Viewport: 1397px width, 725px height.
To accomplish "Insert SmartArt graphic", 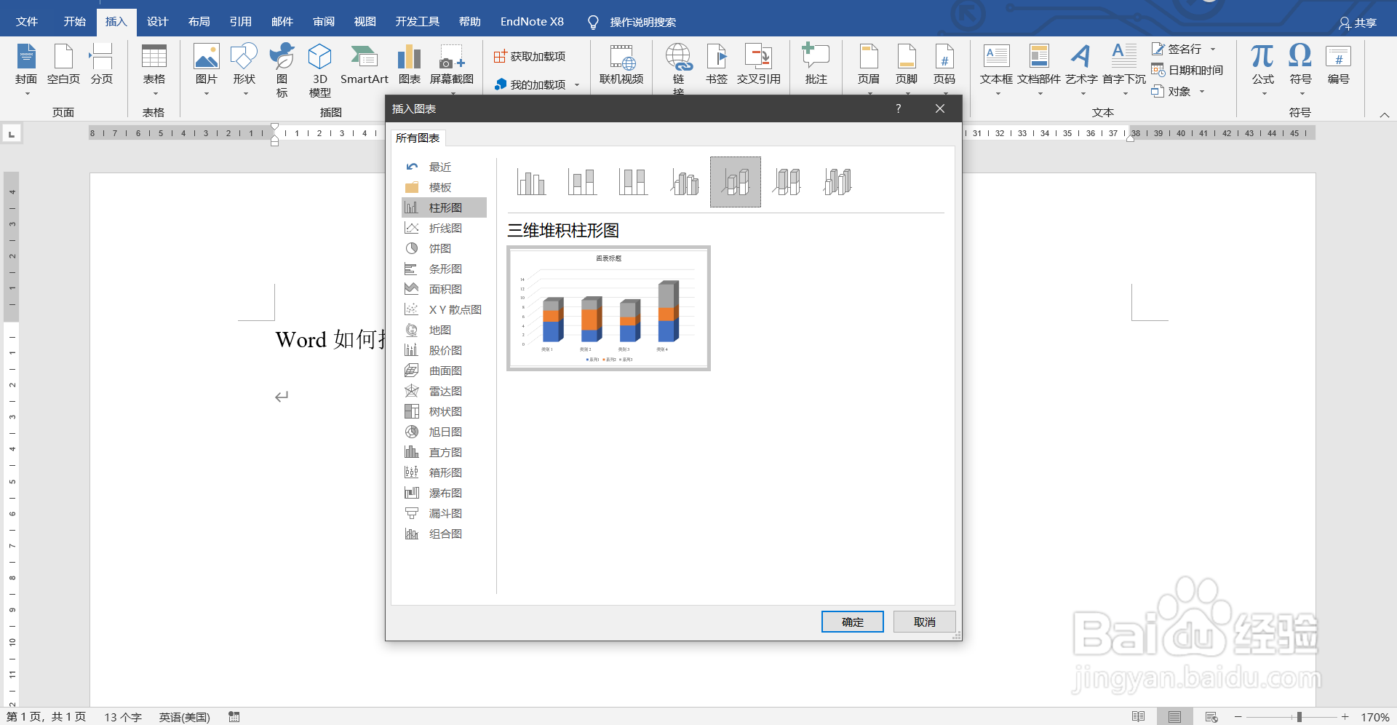I will pyautogui.click(x=364, y=66).
